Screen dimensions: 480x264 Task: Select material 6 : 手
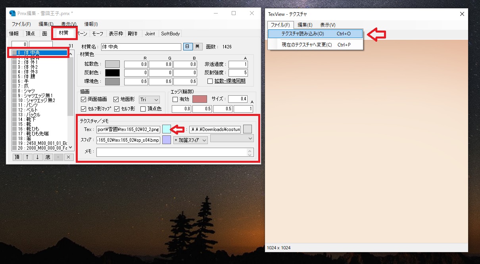point(40,81)
